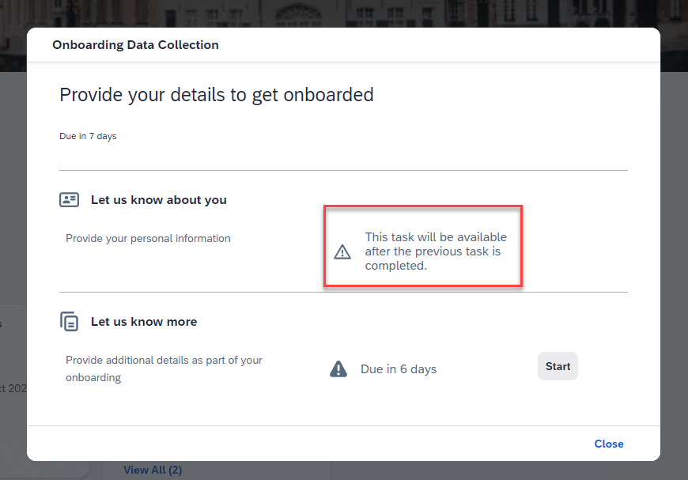Click the dimmed page area right of "View All"
688x480 pixels.
tap(509, 471)
